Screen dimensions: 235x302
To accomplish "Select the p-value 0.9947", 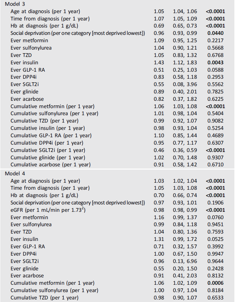I will pyautogui.click(x=216, y=254).
